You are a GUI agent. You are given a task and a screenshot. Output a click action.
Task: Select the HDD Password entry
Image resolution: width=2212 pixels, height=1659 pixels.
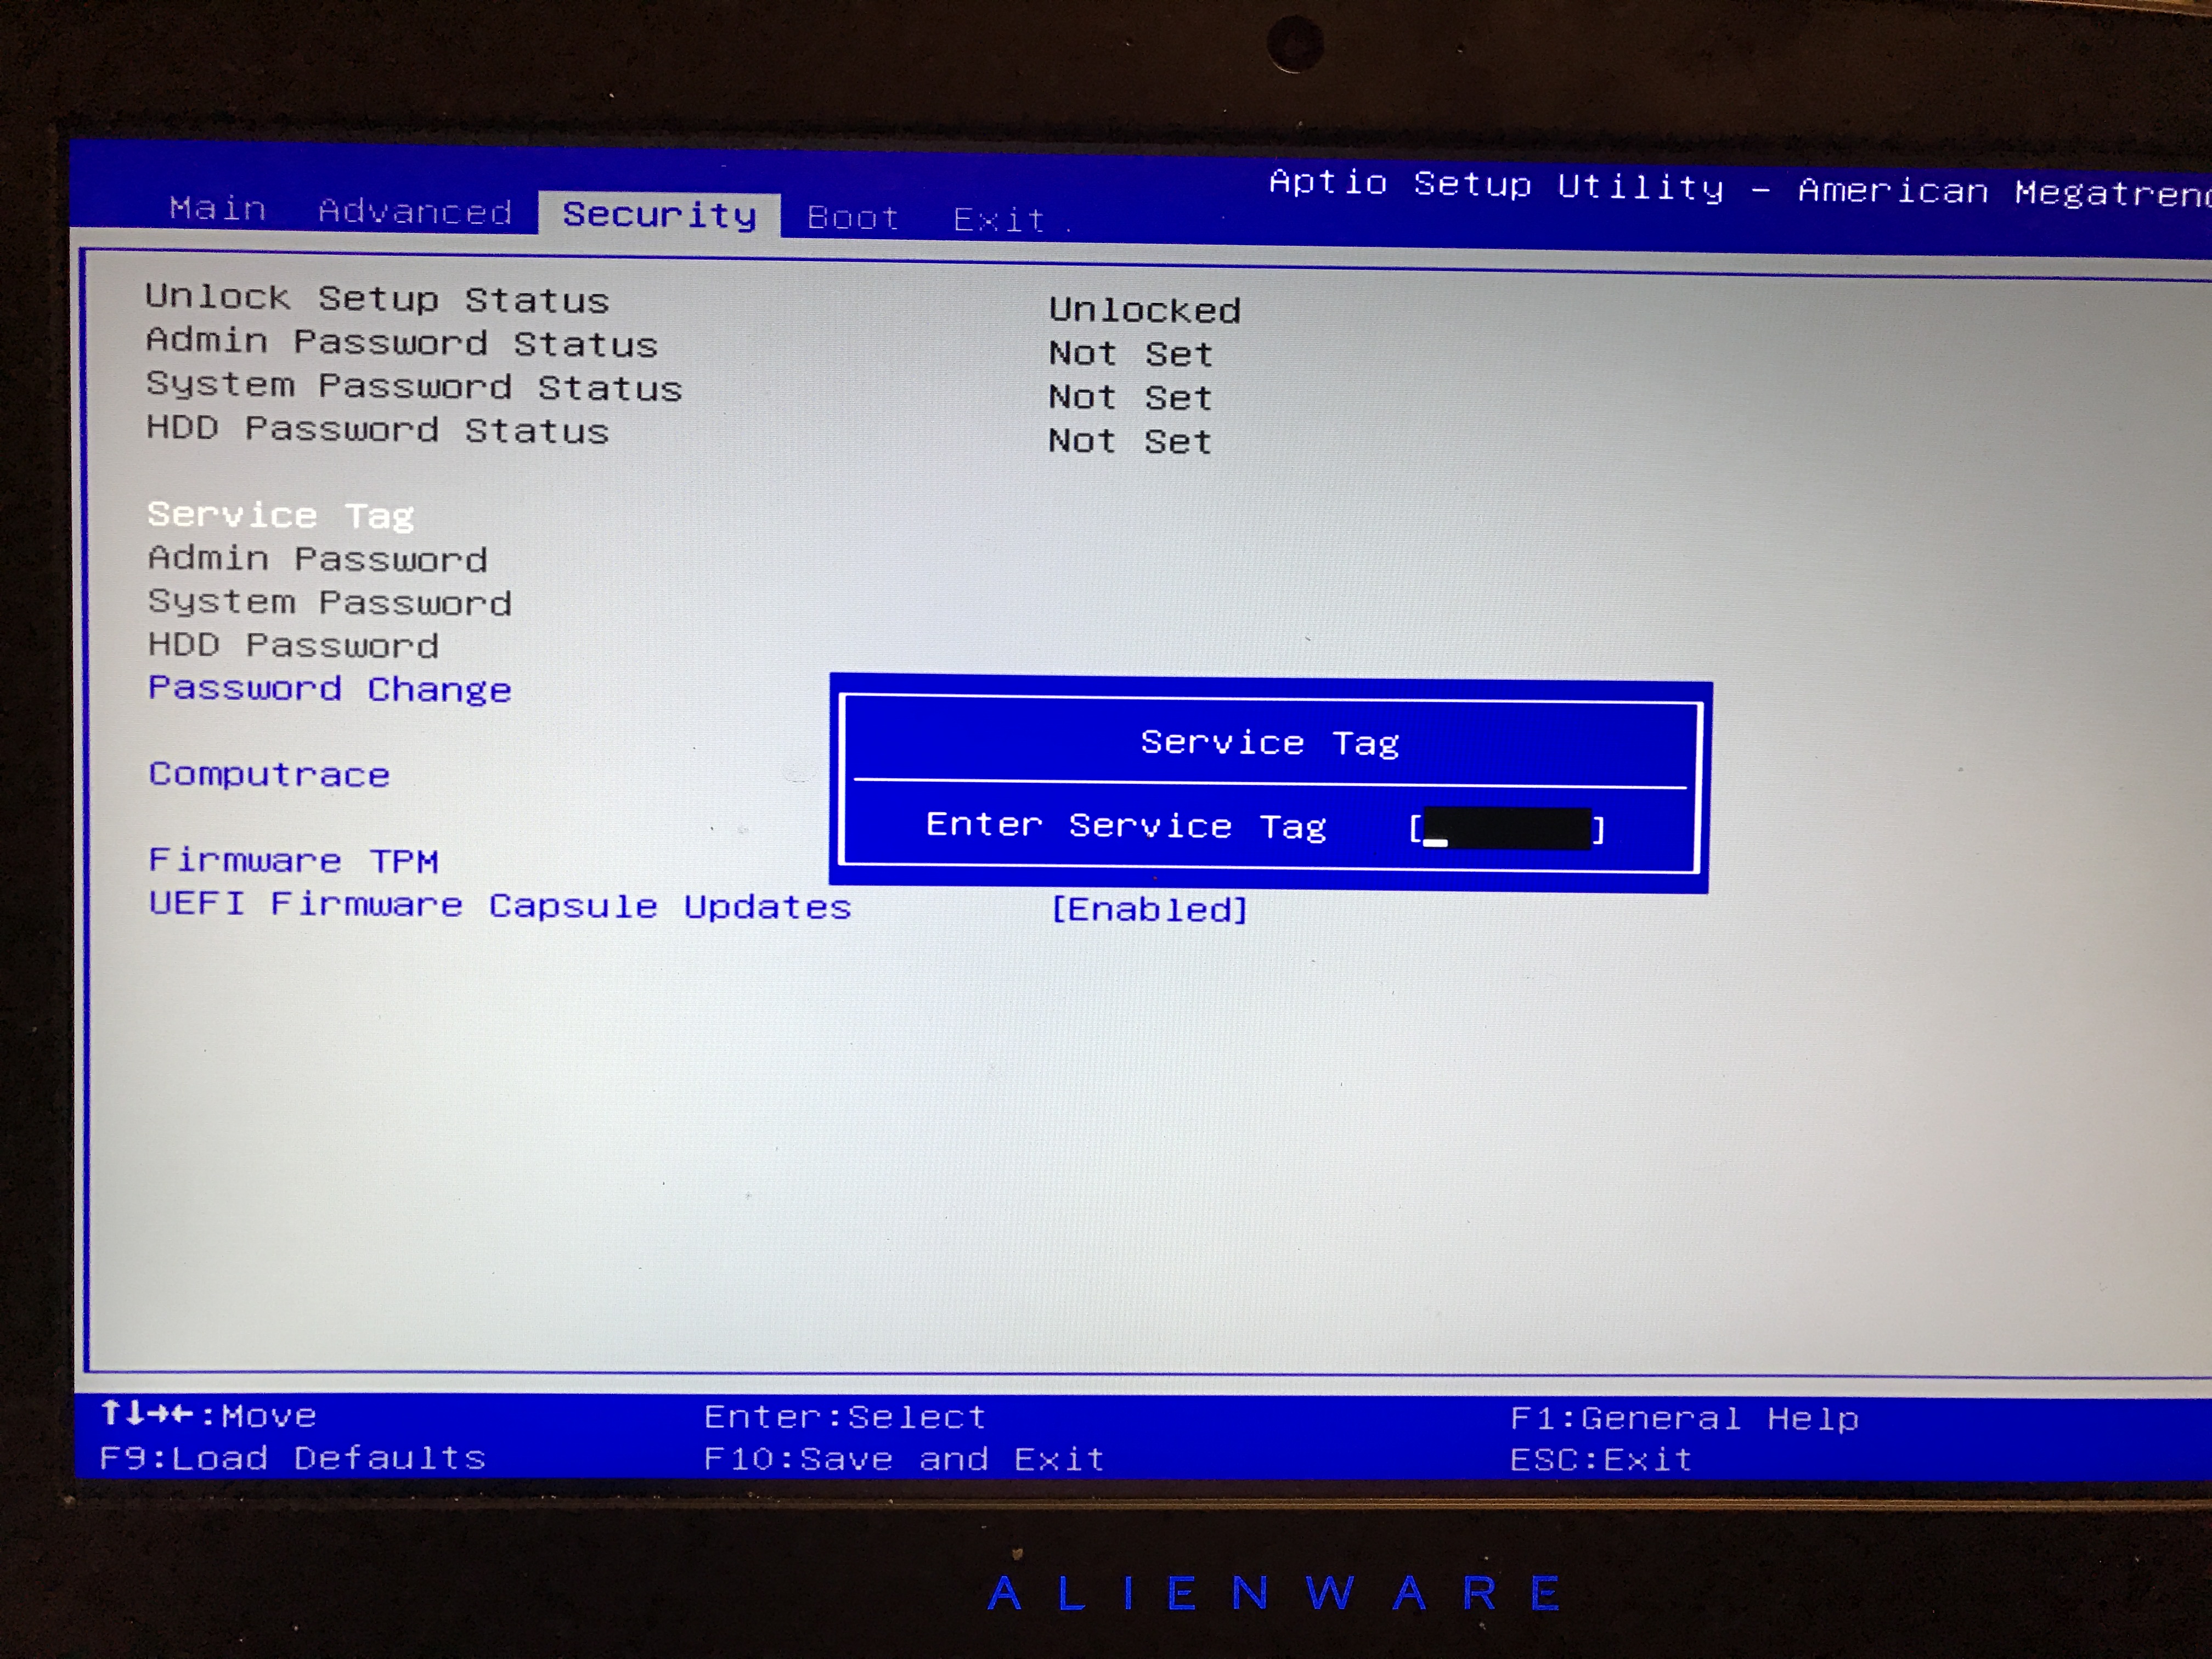(x=293, y=645)
